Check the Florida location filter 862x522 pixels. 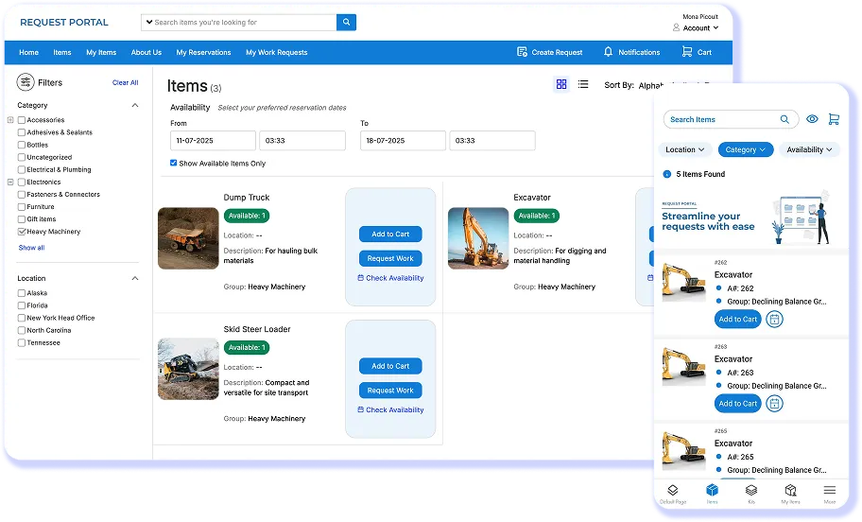(22, 305)
